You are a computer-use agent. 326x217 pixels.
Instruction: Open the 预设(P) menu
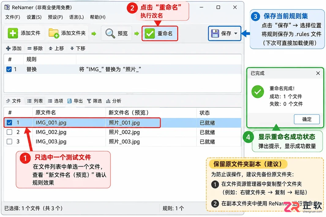[55, 17]
